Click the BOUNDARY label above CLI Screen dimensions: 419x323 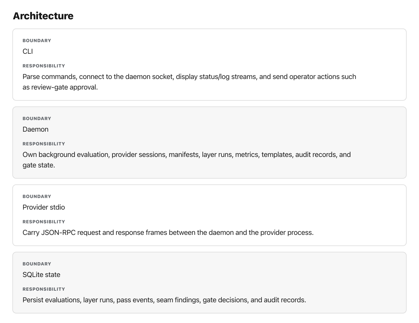[37, 41]
